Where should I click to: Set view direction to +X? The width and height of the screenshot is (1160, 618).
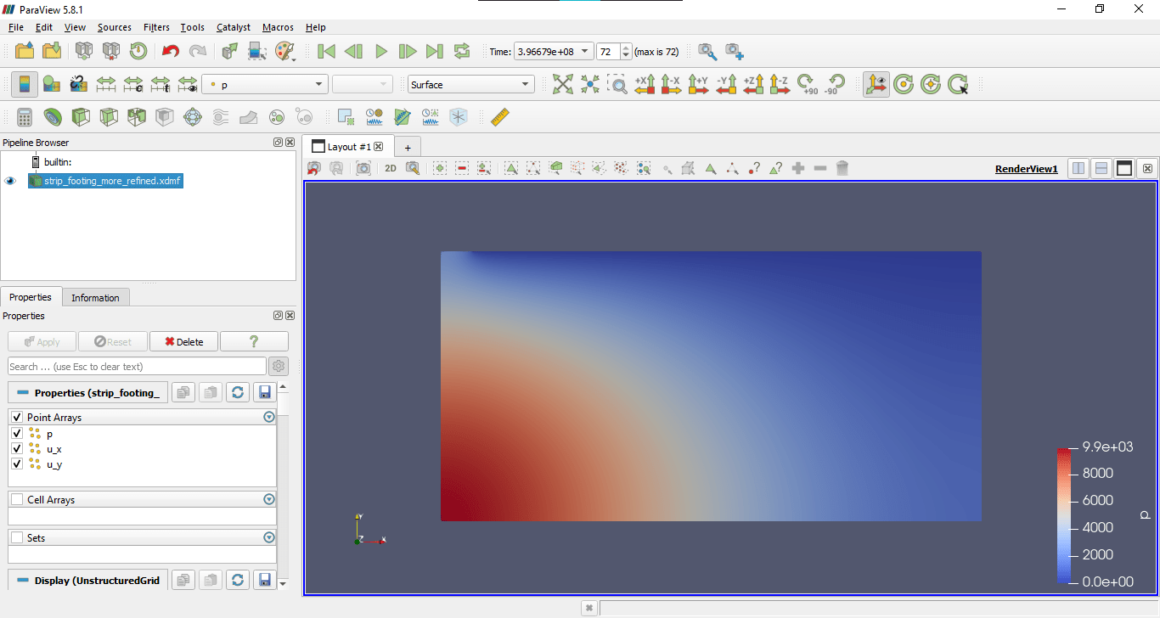click(x=645, y=84)
